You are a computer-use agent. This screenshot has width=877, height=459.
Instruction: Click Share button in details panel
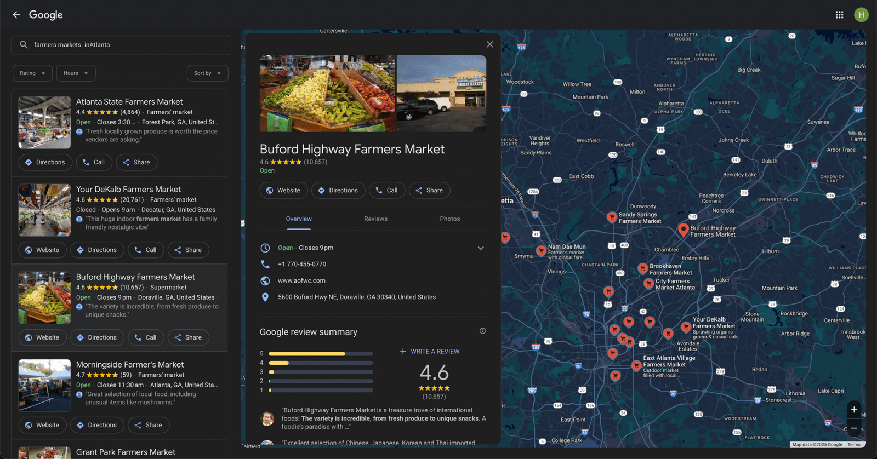click(429, 190)
